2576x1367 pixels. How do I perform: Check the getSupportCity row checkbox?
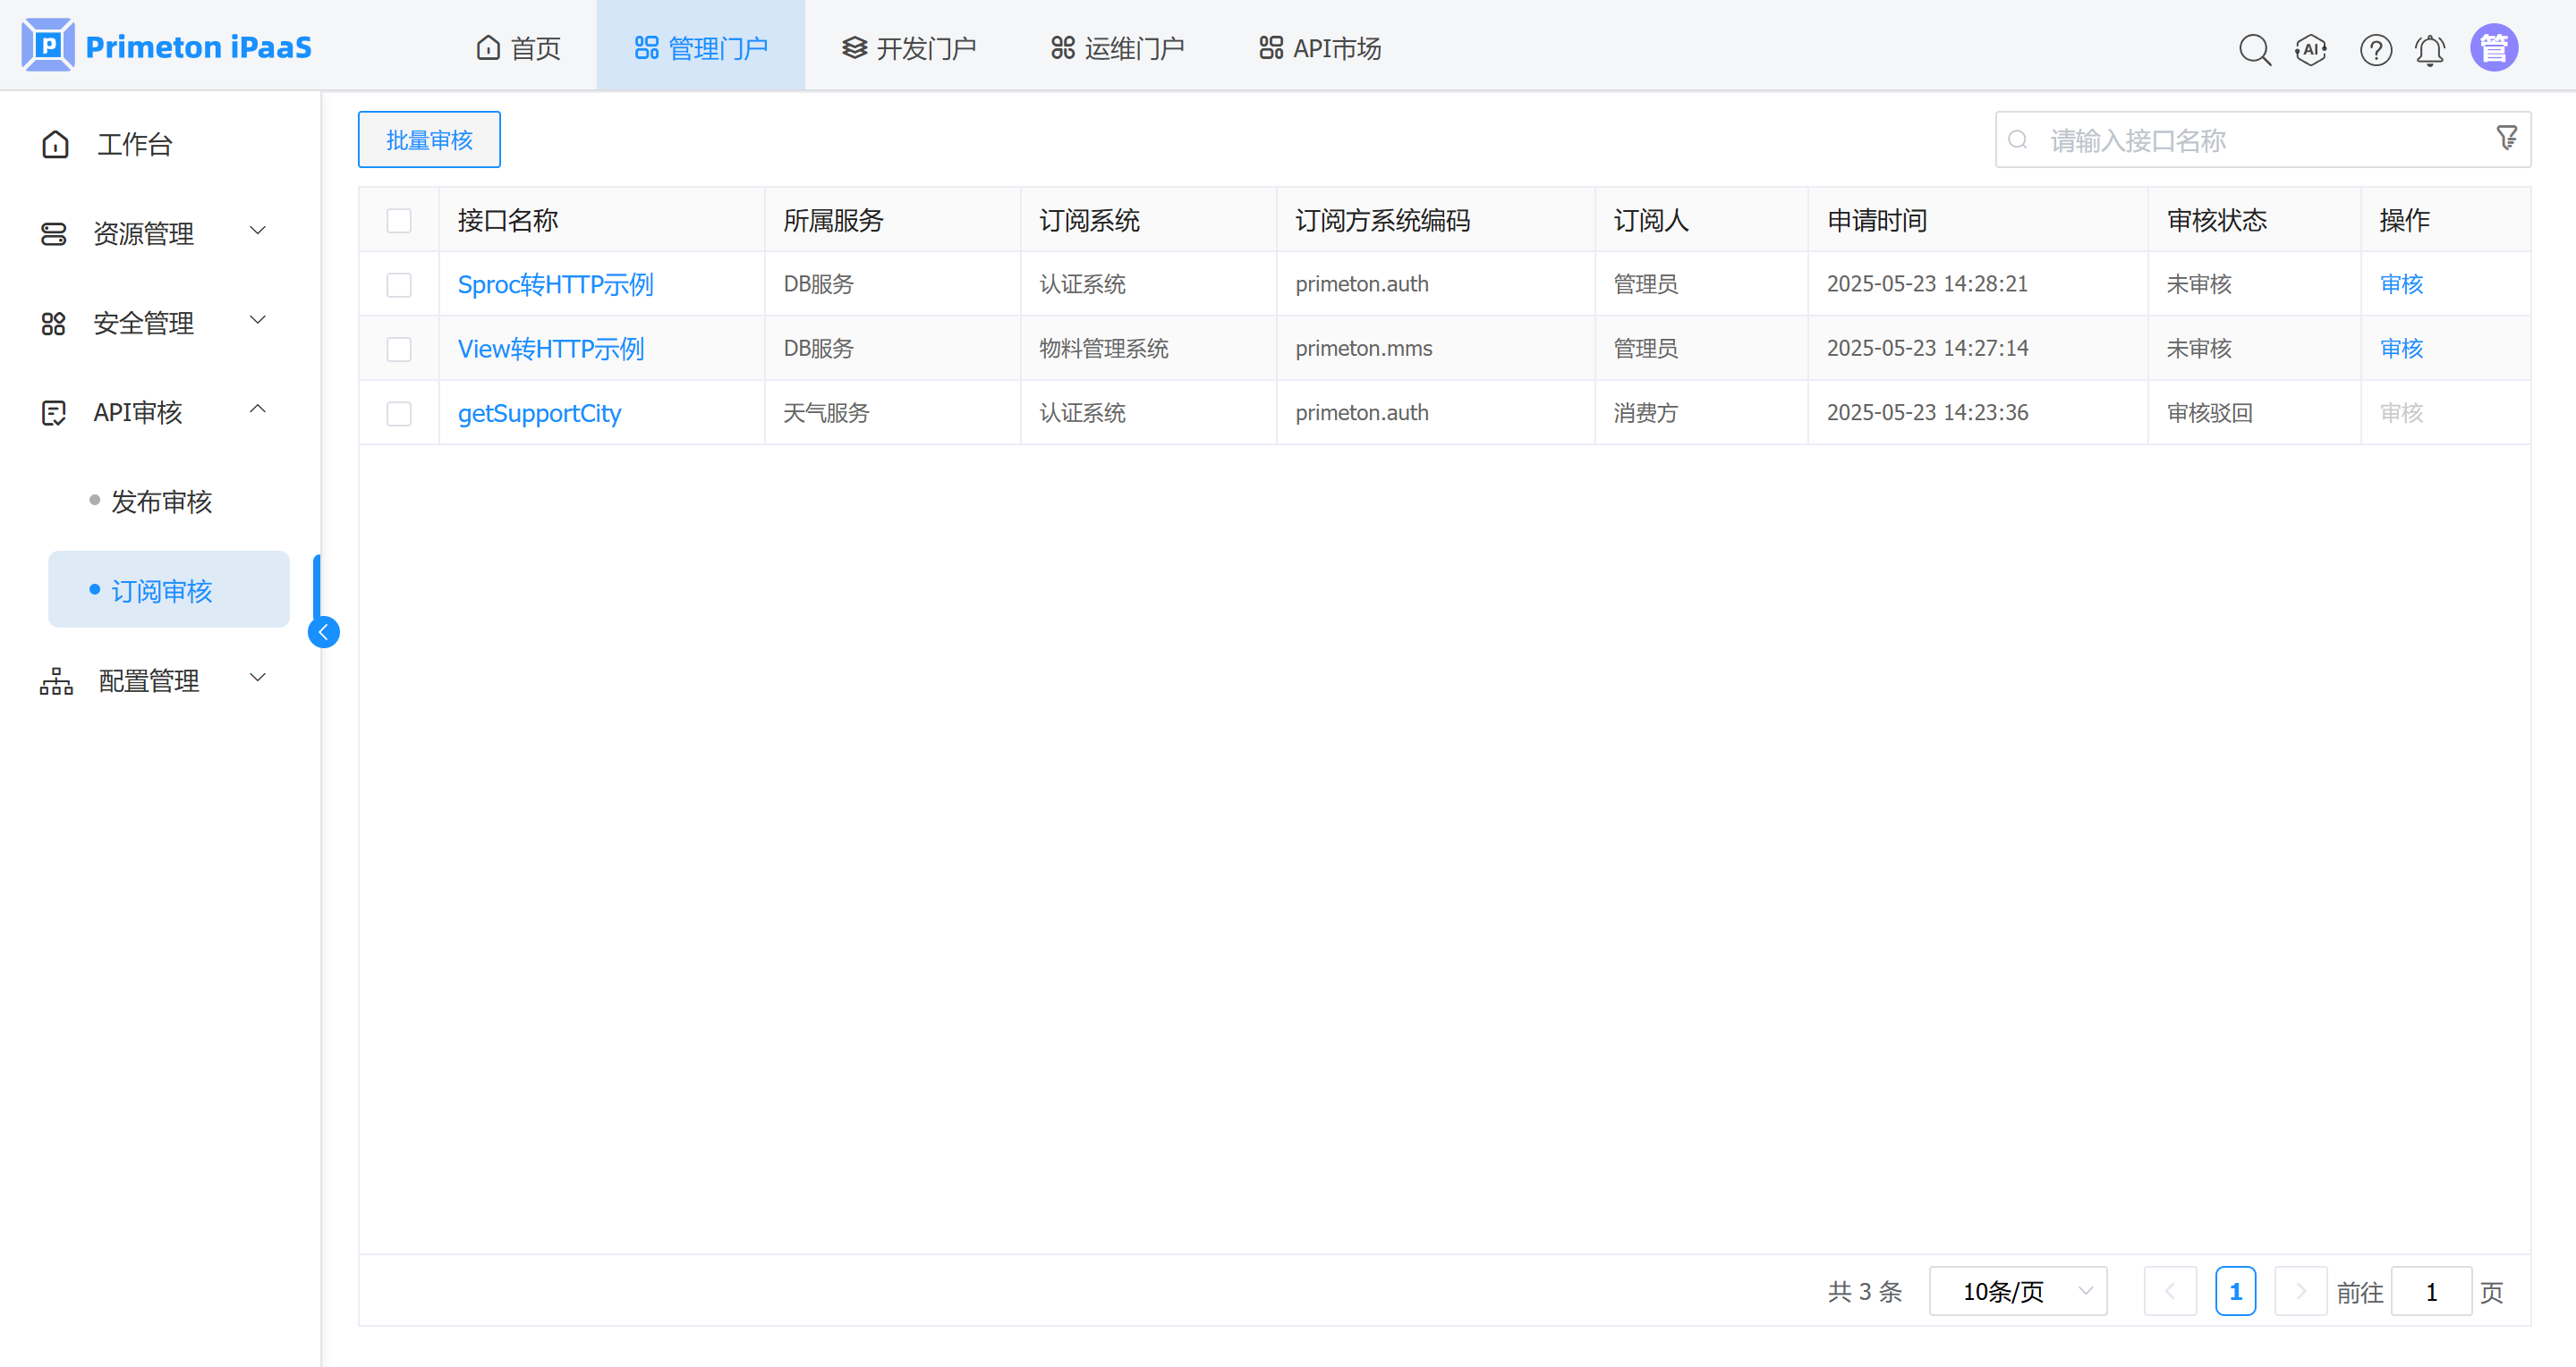coord(399,413)
